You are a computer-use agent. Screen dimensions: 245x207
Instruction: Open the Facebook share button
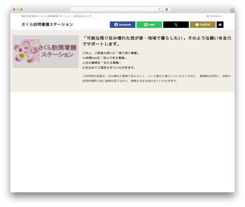(x=122, y=24)
